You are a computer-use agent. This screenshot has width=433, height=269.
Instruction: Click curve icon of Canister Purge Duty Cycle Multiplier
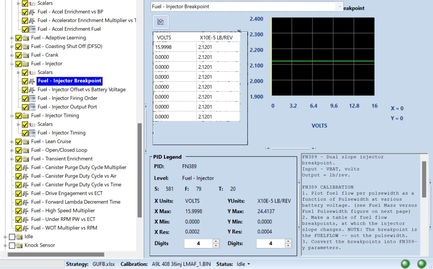[26, 167]
